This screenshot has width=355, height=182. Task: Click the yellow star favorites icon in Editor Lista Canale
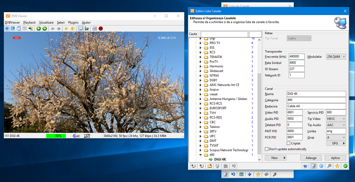[x=337, y=166]
